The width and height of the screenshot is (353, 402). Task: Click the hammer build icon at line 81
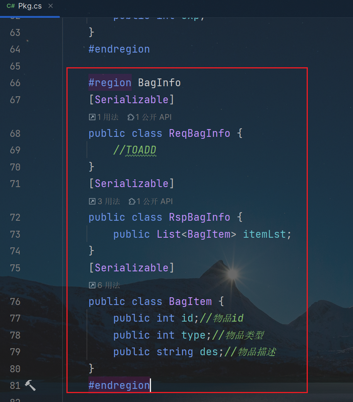[30, 385]
